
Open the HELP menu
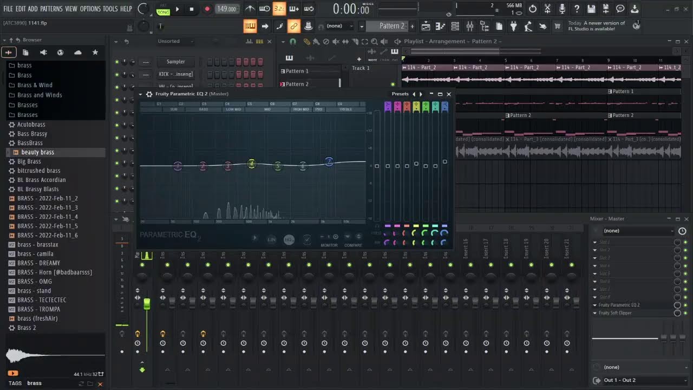pos(126,9)
